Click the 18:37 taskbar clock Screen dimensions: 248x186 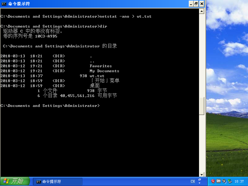click(x=239, y=181)
